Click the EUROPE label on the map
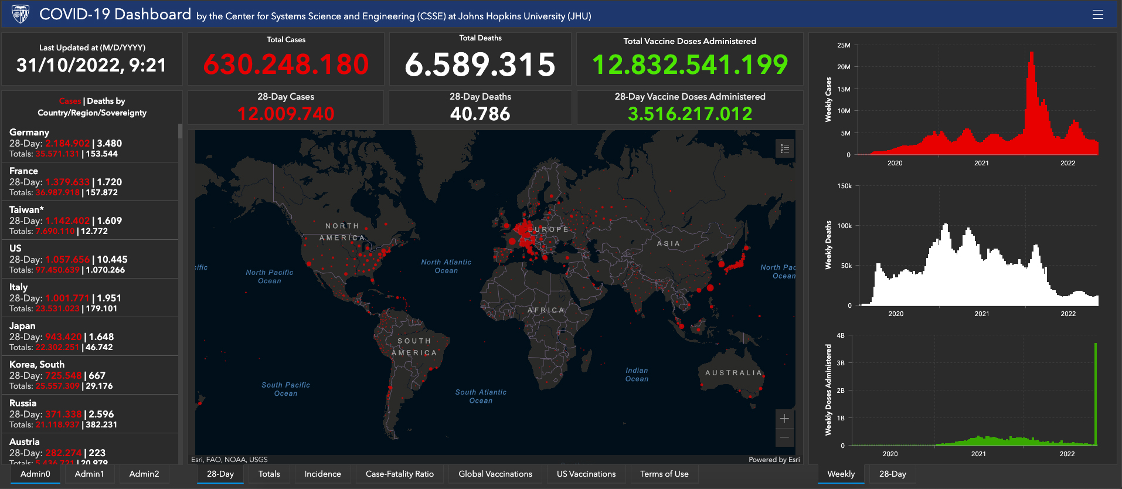Viewport: 1122px width, 489px height. [x=548, y=229]
